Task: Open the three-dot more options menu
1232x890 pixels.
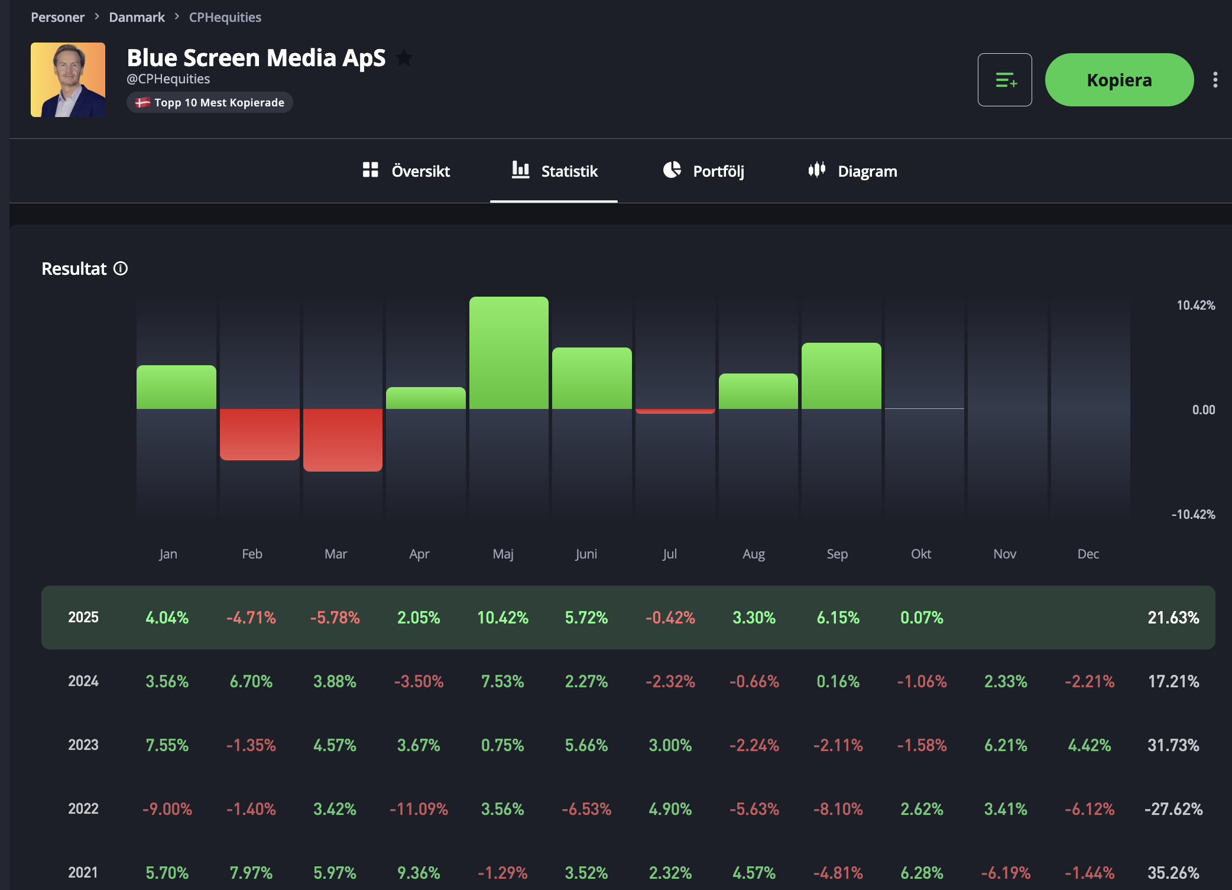Action: point(1215,80)
